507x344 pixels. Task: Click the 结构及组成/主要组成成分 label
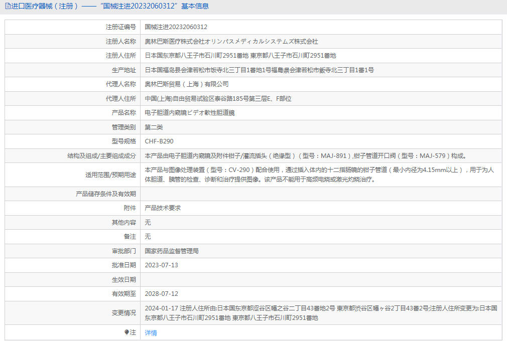[101, 155]
